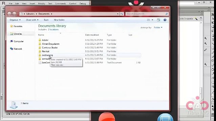This screenshot has height=121, width=216.
Task: Open help icon in Flash Actions panel
Action: pos(201,18)
